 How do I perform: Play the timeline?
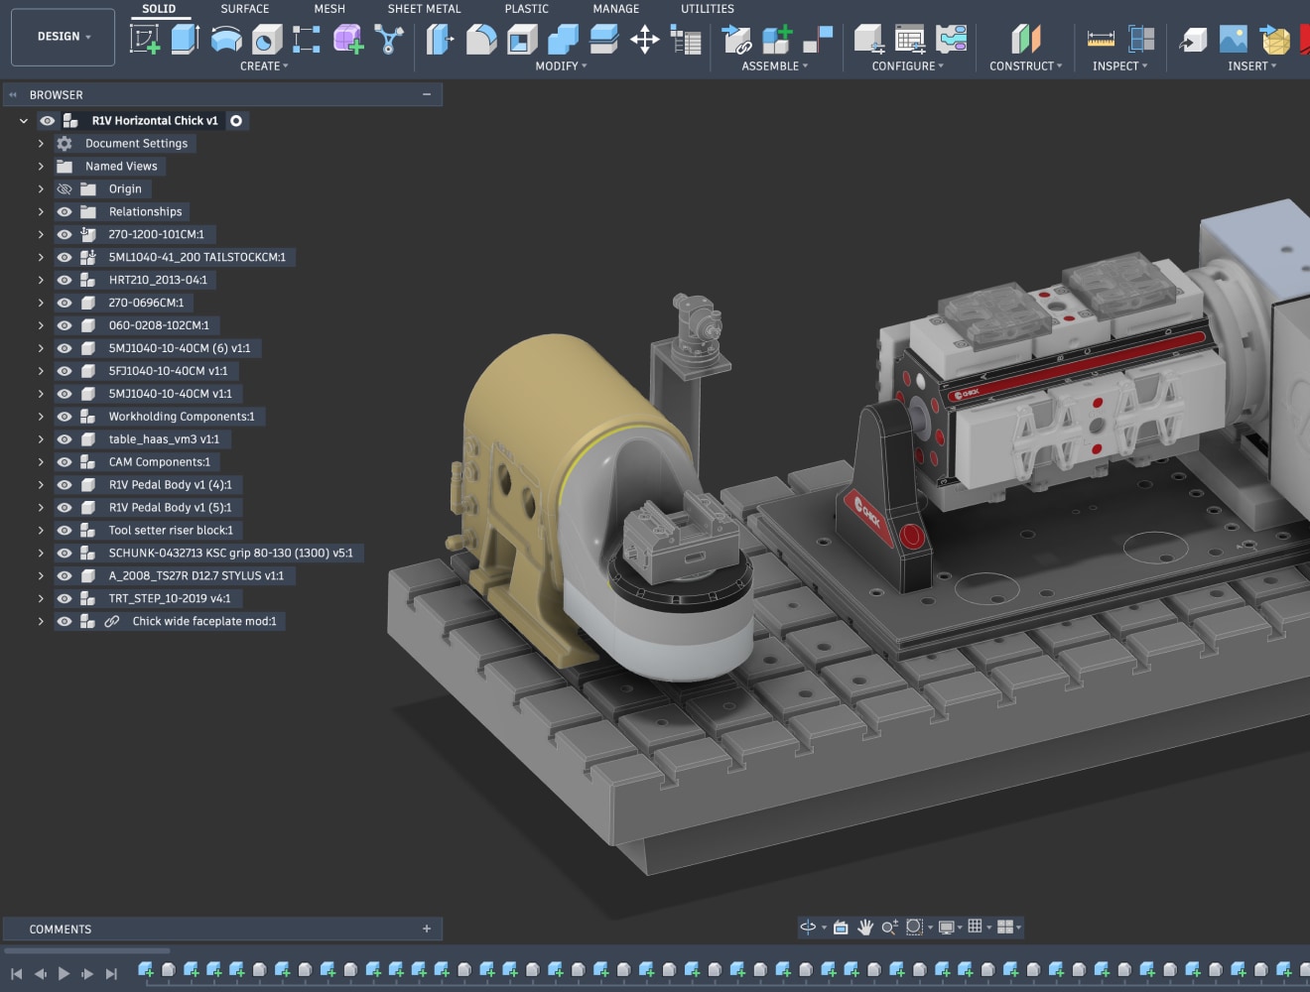click(x=64, y=974)
